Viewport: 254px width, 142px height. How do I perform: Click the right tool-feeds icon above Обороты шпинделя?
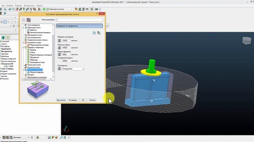tap(99, 33)
